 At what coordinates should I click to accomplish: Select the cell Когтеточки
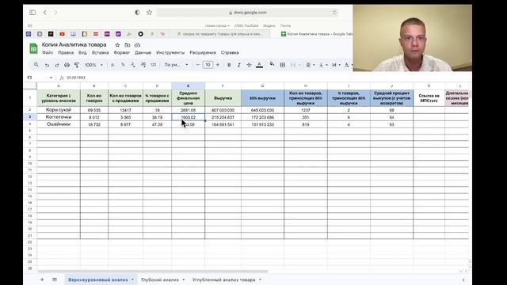click(x=59, y=117)
